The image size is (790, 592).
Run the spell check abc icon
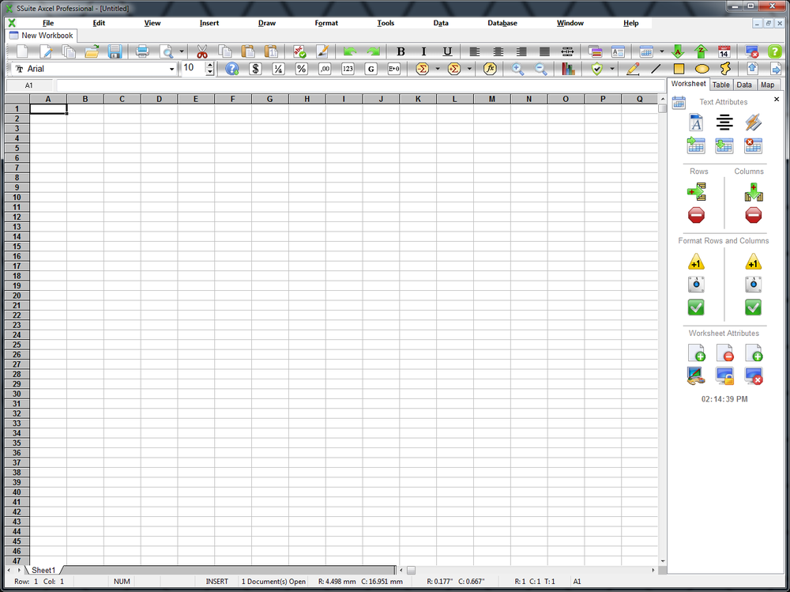pos(299,51)
